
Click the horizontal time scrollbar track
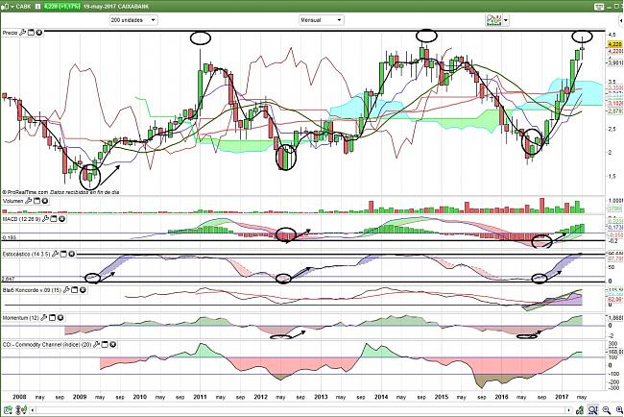click(x=300, y=410)
